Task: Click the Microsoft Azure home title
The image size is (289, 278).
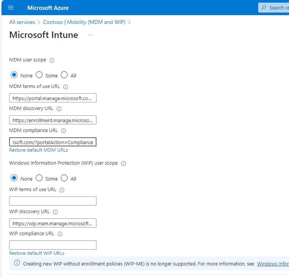Action: click(48, 8)
